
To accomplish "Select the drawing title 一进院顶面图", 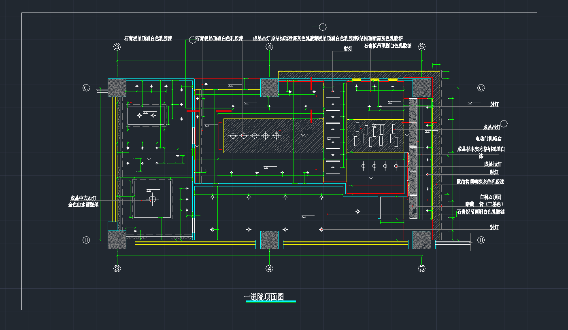I will (264, 297).
